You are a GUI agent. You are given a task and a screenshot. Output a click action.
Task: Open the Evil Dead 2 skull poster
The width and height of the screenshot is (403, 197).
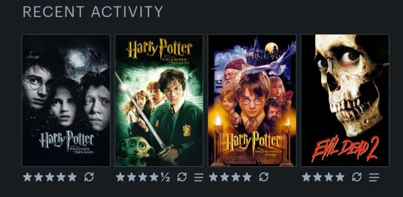[x=345, y=100]
